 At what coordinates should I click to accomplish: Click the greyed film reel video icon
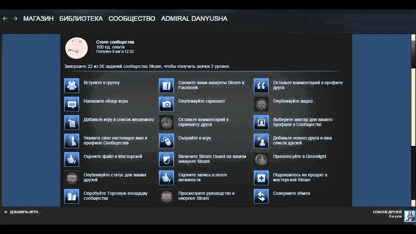point(261,104)
